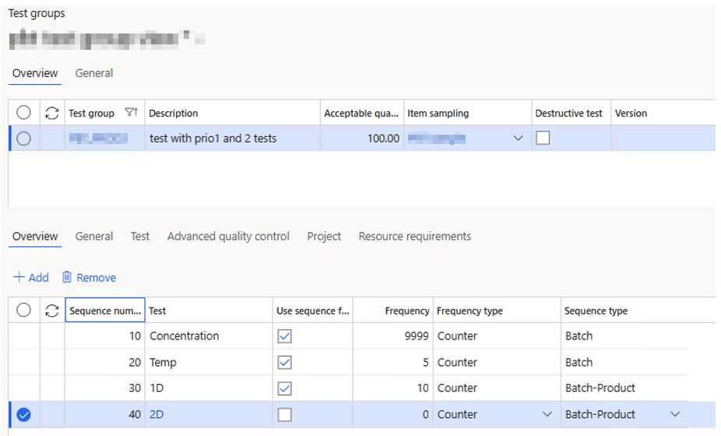Image resolution: width=721 pixels, height=436 pixels.
Task: Click the plus icon to add a line
Action: pos(19,277)
